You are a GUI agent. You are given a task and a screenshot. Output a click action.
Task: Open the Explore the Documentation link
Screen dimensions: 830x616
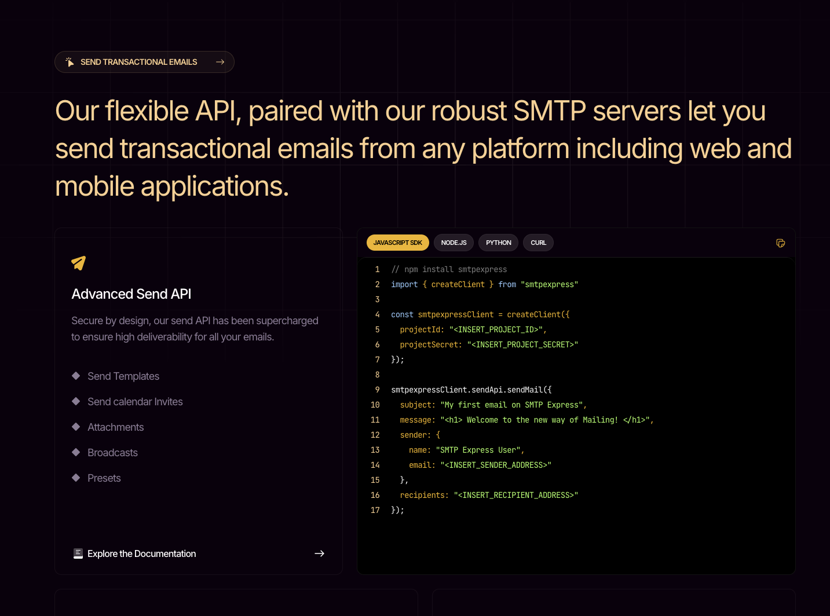199,553
